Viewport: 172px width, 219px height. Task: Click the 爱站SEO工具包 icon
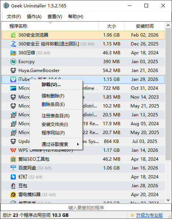click(x=13, y=159)
